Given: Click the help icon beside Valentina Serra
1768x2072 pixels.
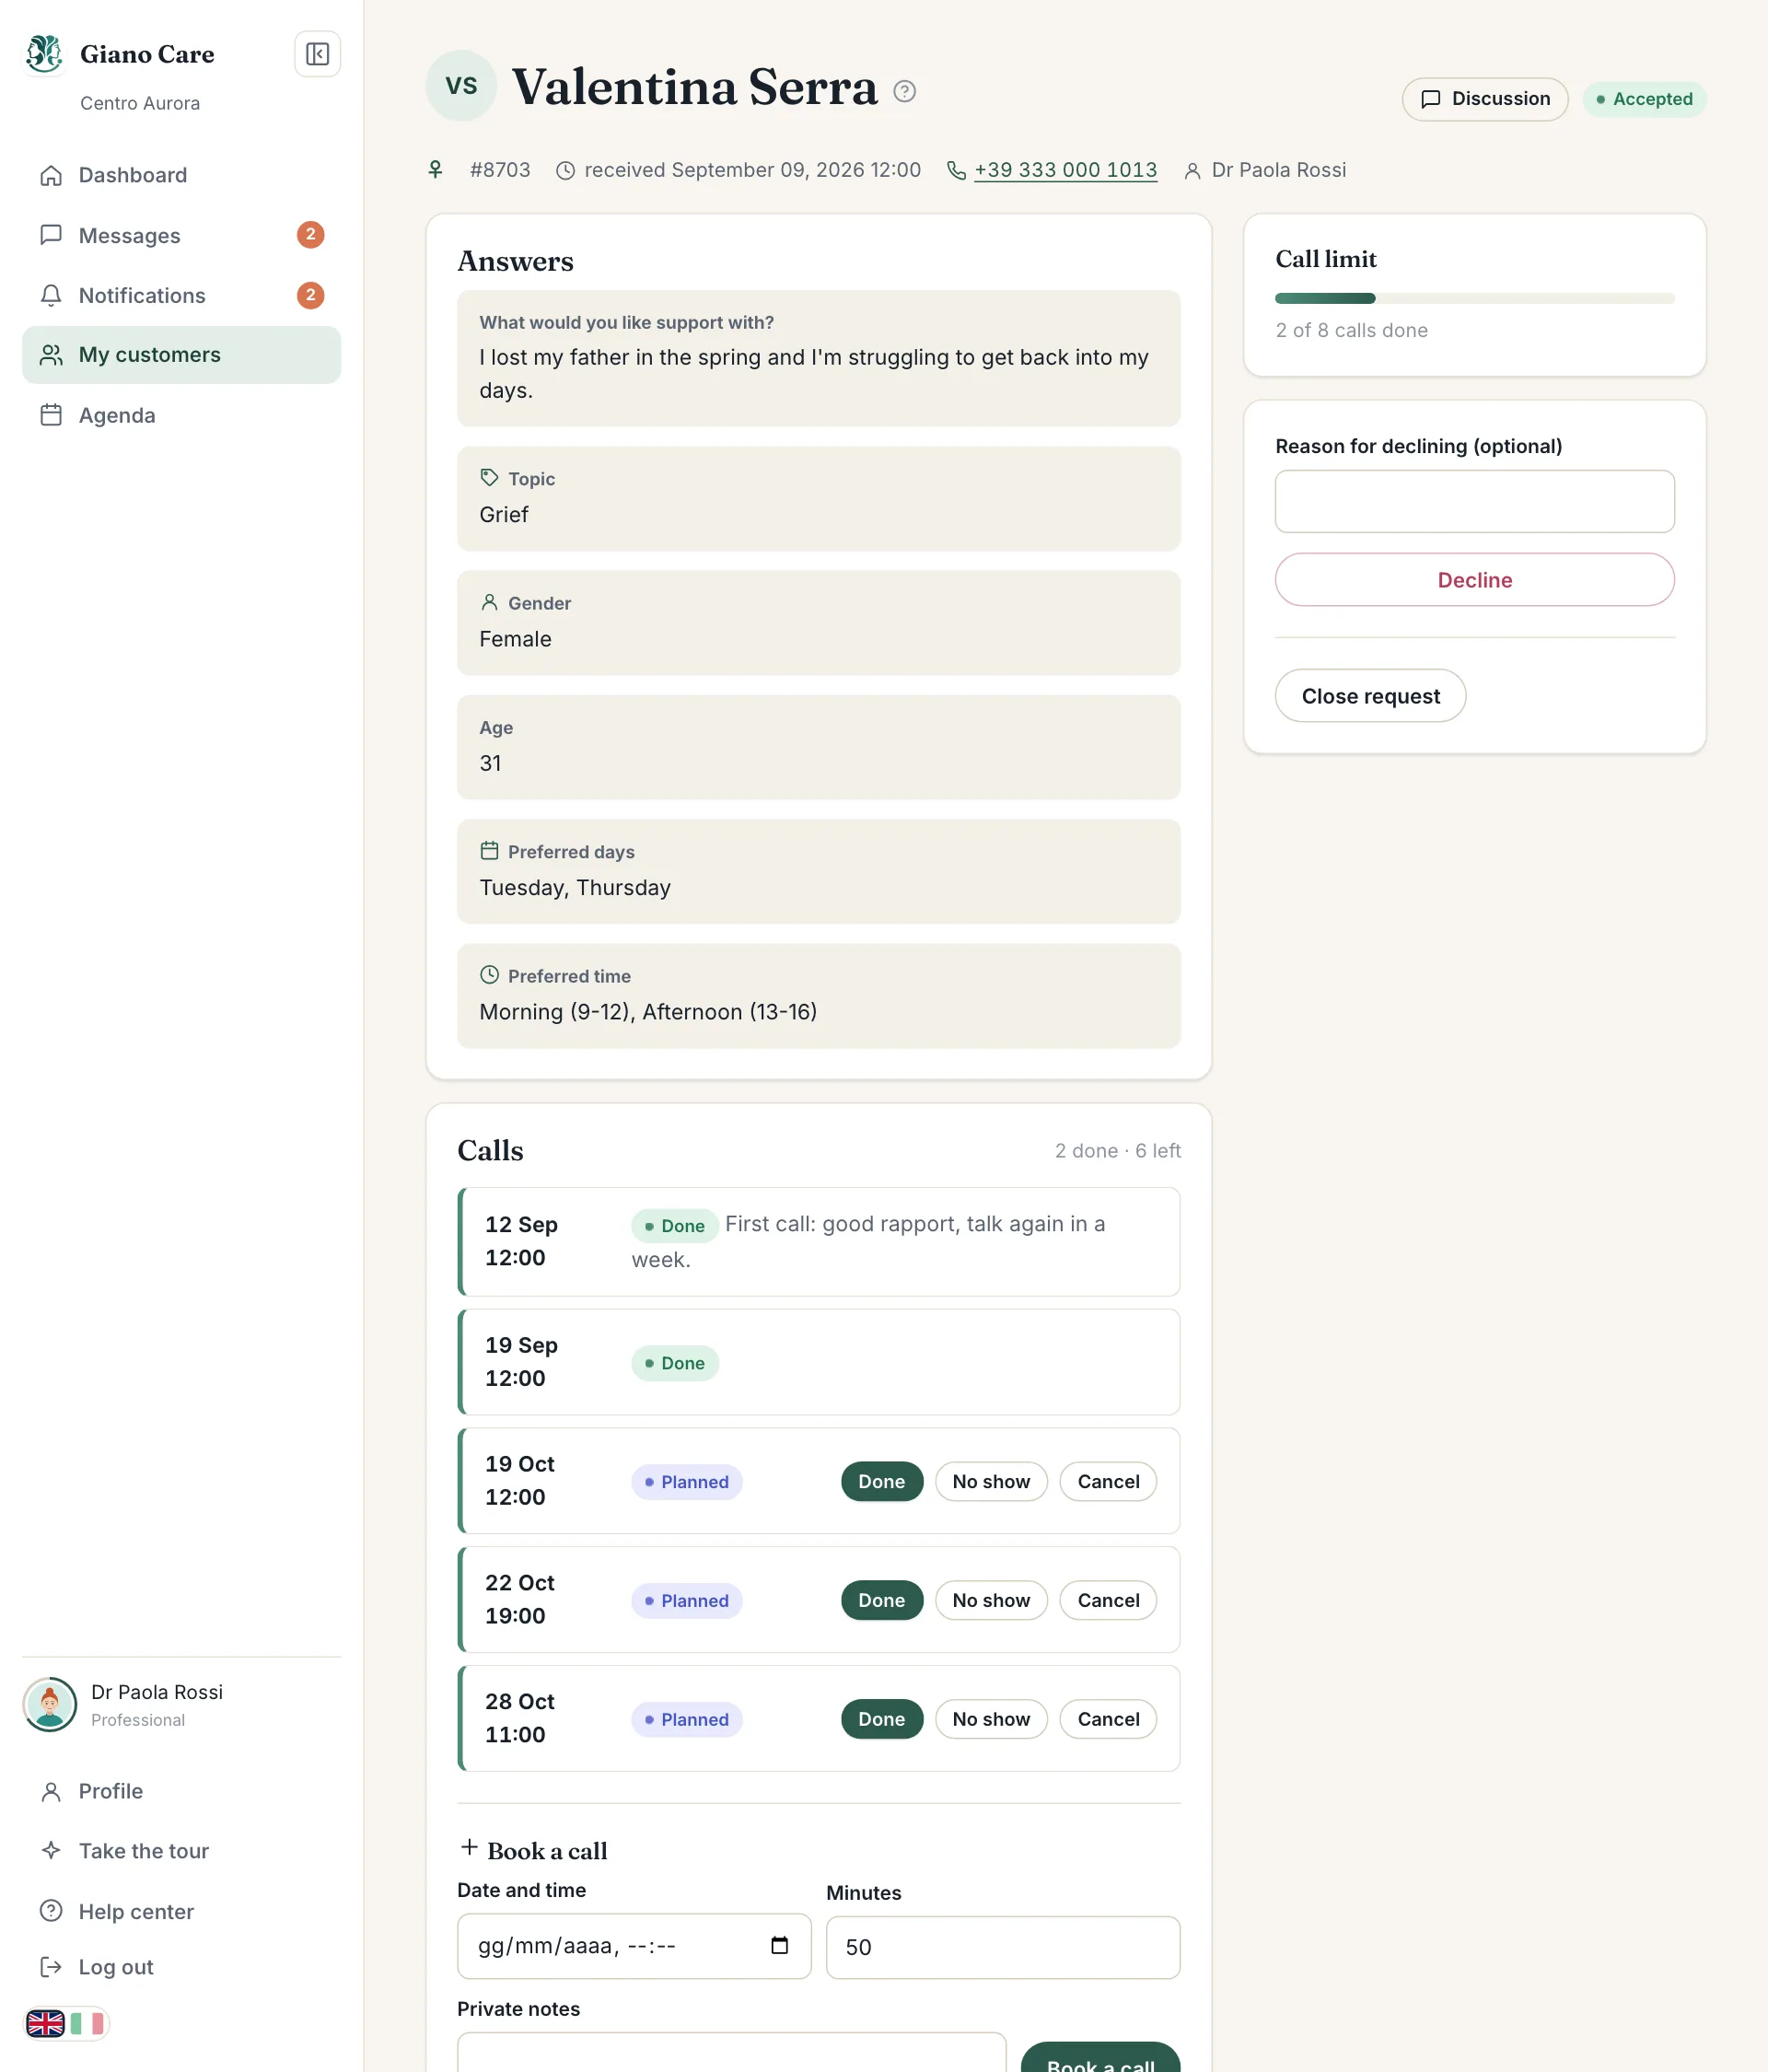Looking at the screenshot, I should click(904, 91).
